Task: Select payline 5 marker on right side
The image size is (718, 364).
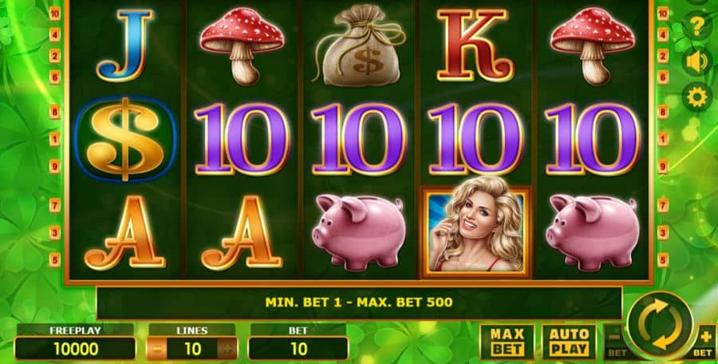Action: click(x=663, y=260)
